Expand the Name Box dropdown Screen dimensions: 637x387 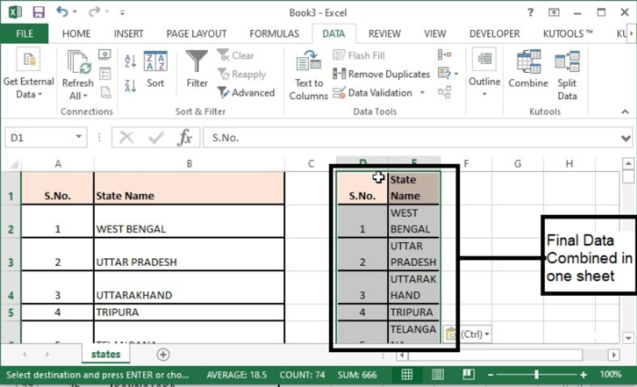click(79, 137)
